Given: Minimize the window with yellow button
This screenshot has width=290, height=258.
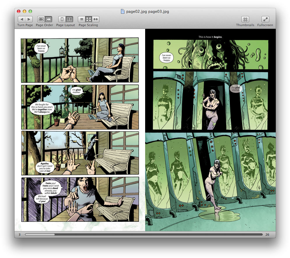Looking at the screenshot, I should [24, 11].
